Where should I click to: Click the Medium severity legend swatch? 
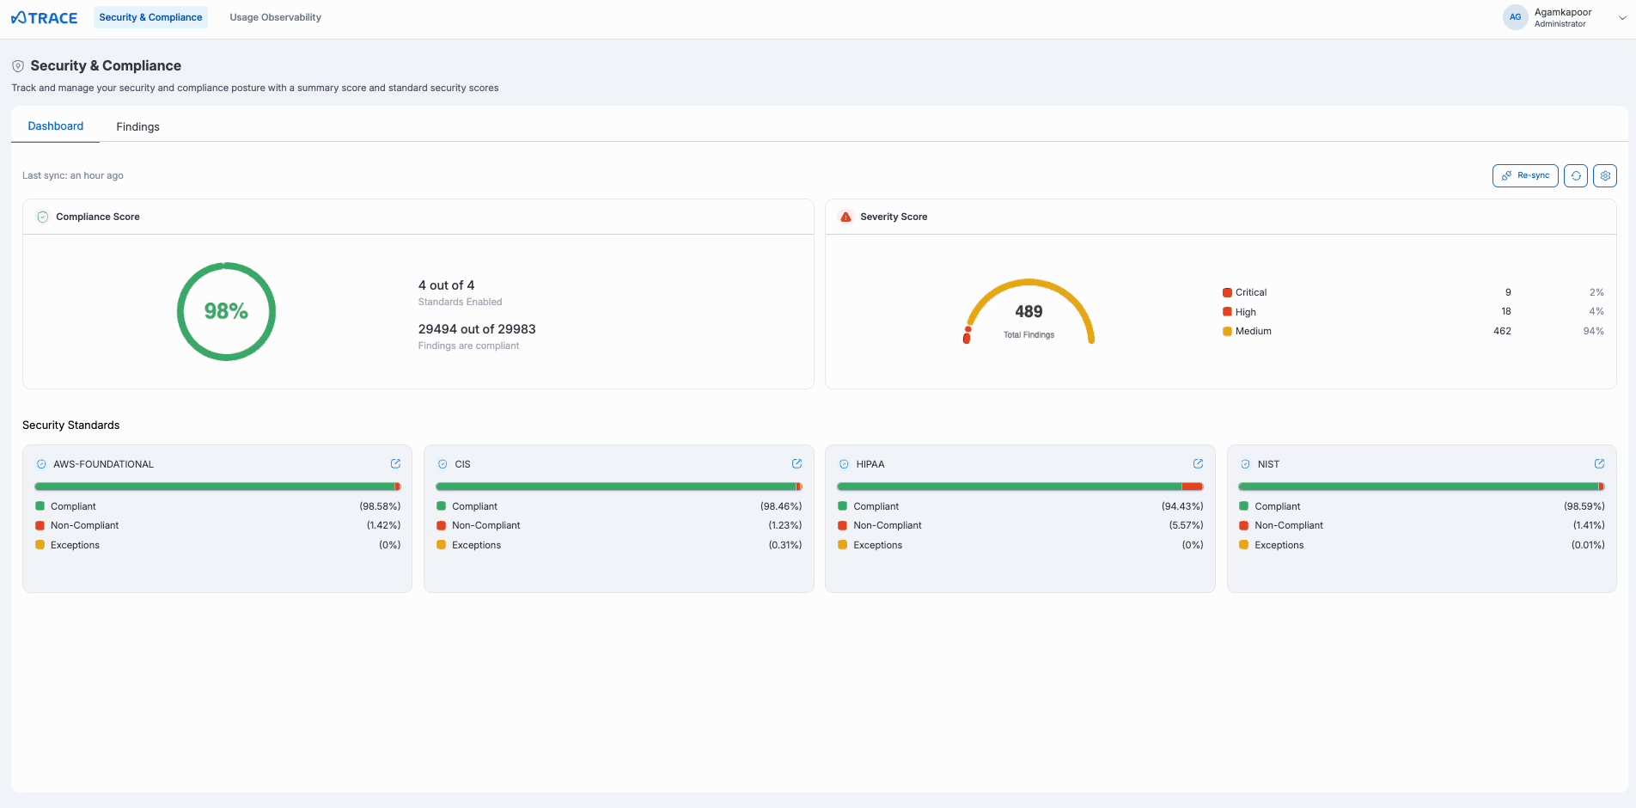tap(1227, 332)
